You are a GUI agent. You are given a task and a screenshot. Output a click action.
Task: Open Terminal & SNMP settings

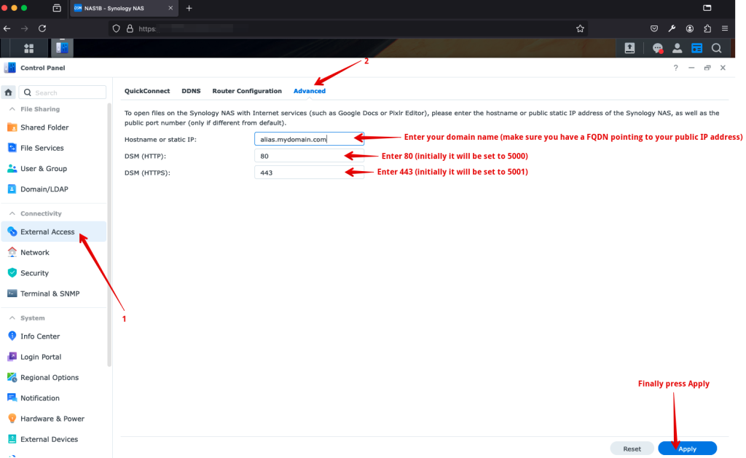point(54,293)
